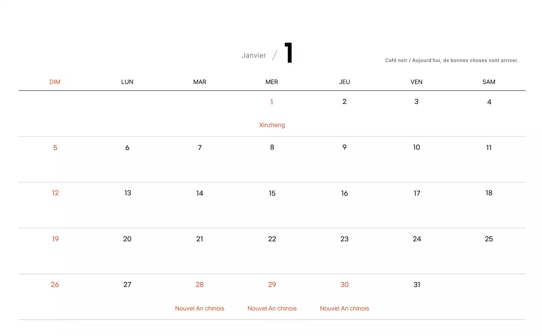Click the Xinzheng holiday label

pos(272,125)
